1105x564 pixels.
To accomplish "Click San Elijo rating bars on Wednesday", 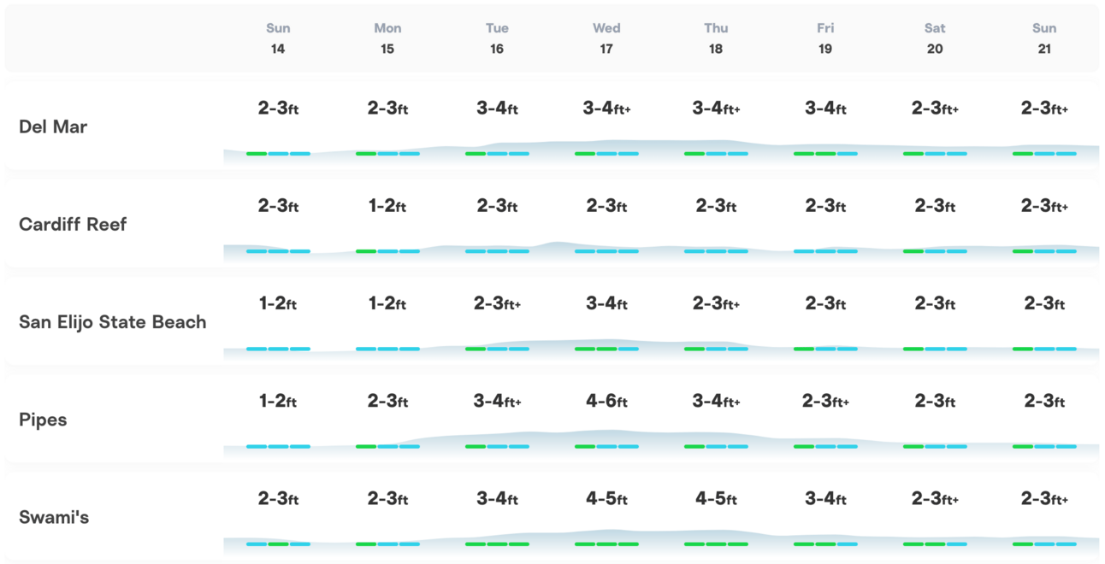I will (606, 349).
